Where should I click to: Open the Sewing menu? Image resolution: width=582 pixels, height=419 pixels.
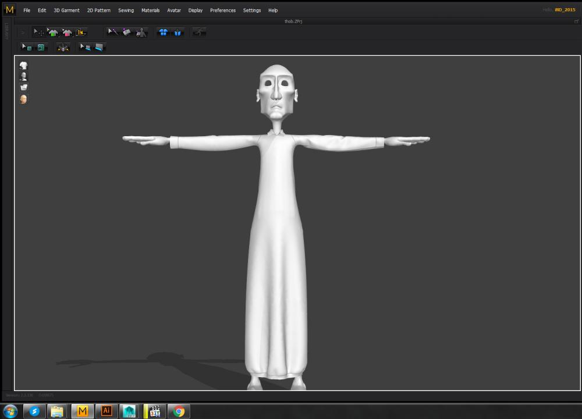click(x=126, y=10)
